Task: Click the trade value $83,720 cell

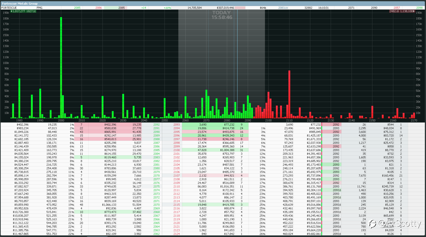Action: [x=388, y=136]
